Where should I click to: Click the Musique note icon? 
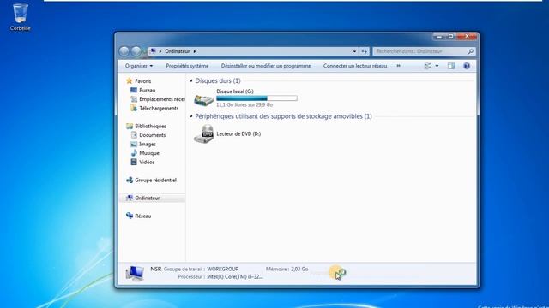tap(134, 153)
